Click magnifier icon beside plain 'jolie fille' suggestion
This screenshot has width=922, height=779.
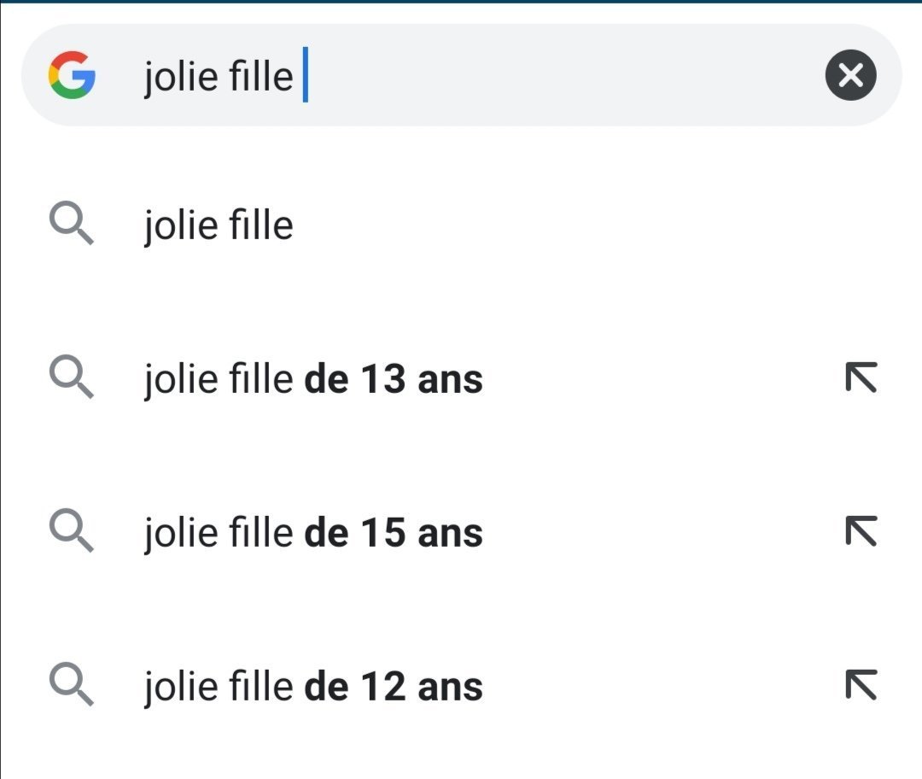71,223
